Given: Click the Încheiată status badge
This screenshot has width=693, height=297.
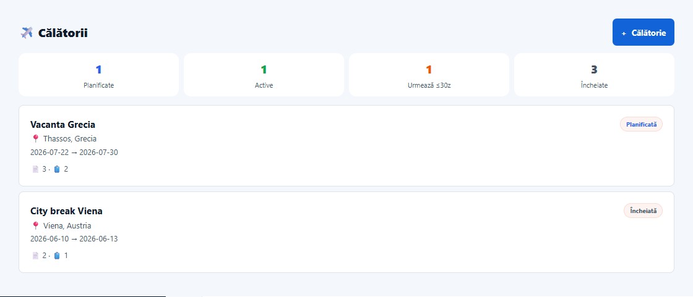Looking at the screenshot, I should pyautogui.click(x=643, y=211).
